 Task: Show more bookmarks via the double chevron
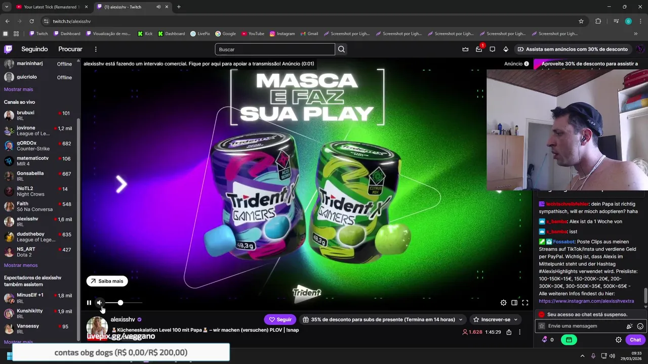pos(636,34)
